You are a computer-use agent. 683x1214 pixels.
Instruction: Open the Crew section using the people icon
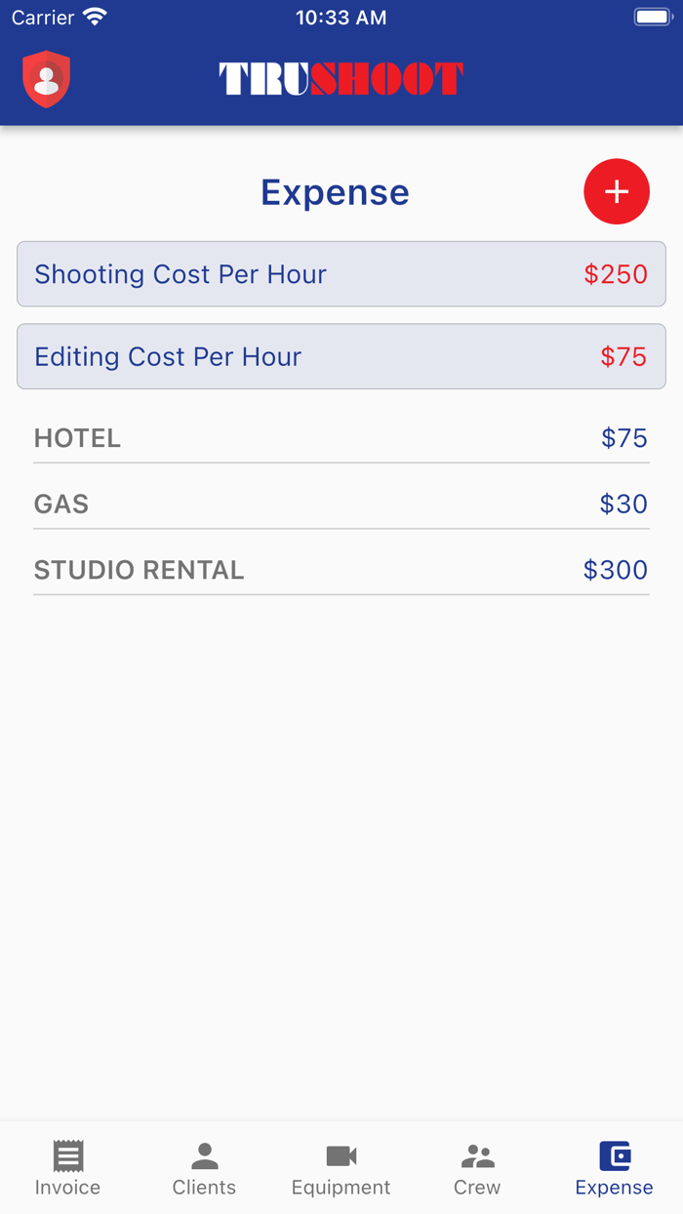(477, 1154)
